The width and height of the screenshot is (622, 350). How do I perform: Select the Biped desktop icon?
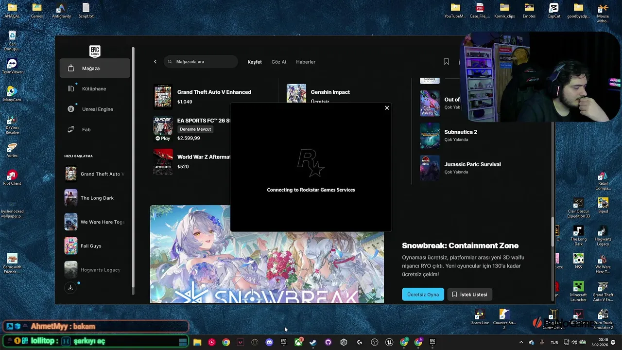click(x=603, y=205)
